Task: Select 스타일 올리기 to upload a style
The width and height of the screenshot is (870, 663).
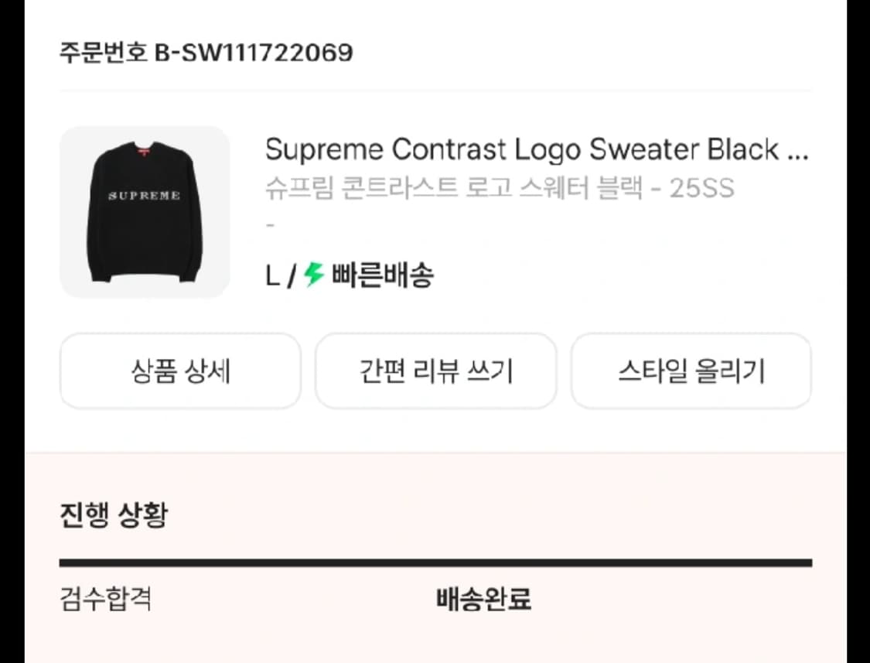Action: 691,371
